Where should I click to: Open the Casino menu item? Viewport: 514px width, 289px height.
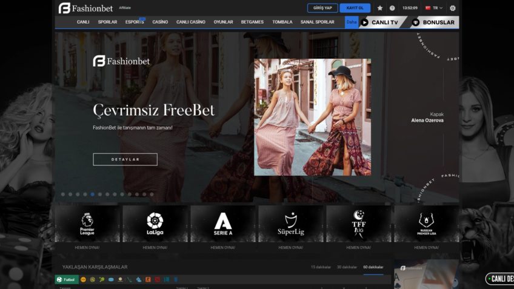pos(160,22)
